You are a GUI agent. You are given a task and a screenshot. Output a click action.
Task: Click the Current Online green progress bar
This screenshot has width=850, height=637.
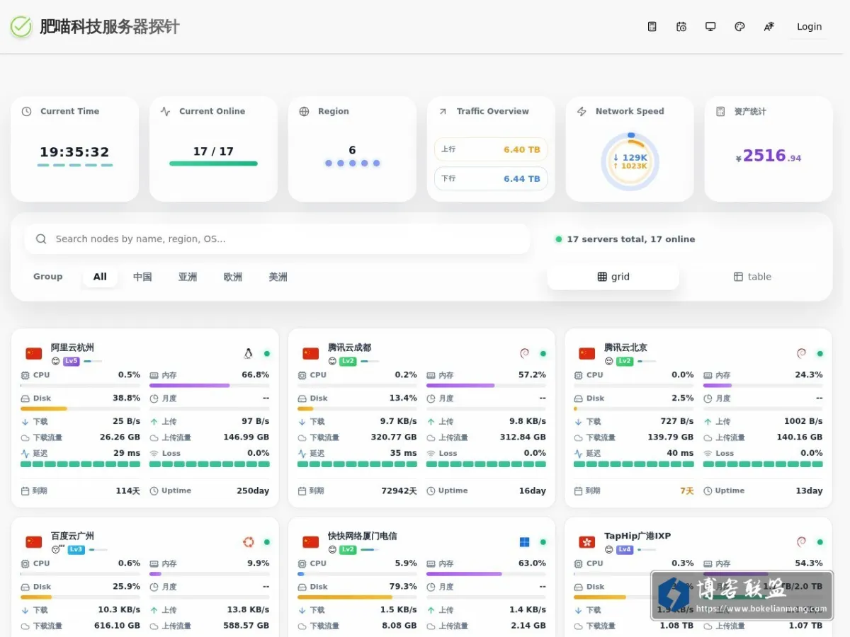(x=213, y=163)
